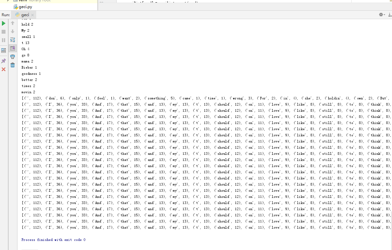Click the 'hold 2' output line
Viewport: 392px width, 250px height.
click(x=27, y=24)
